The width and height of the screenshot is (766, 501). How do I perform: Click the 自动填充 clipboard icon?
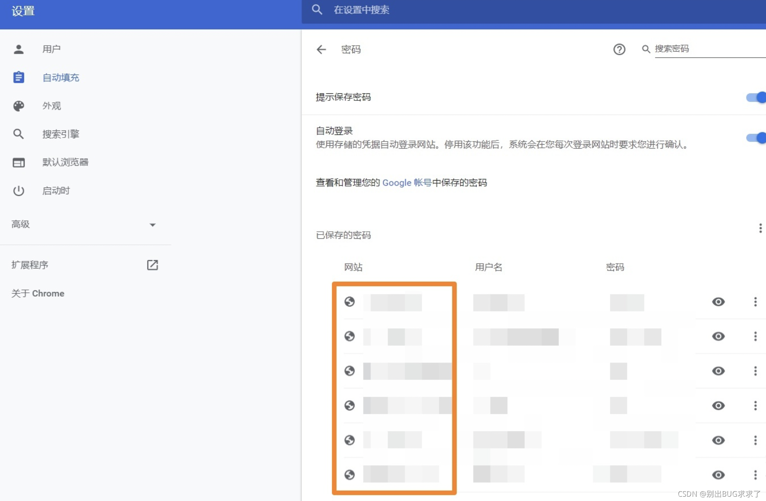click(x=18, y=77)
